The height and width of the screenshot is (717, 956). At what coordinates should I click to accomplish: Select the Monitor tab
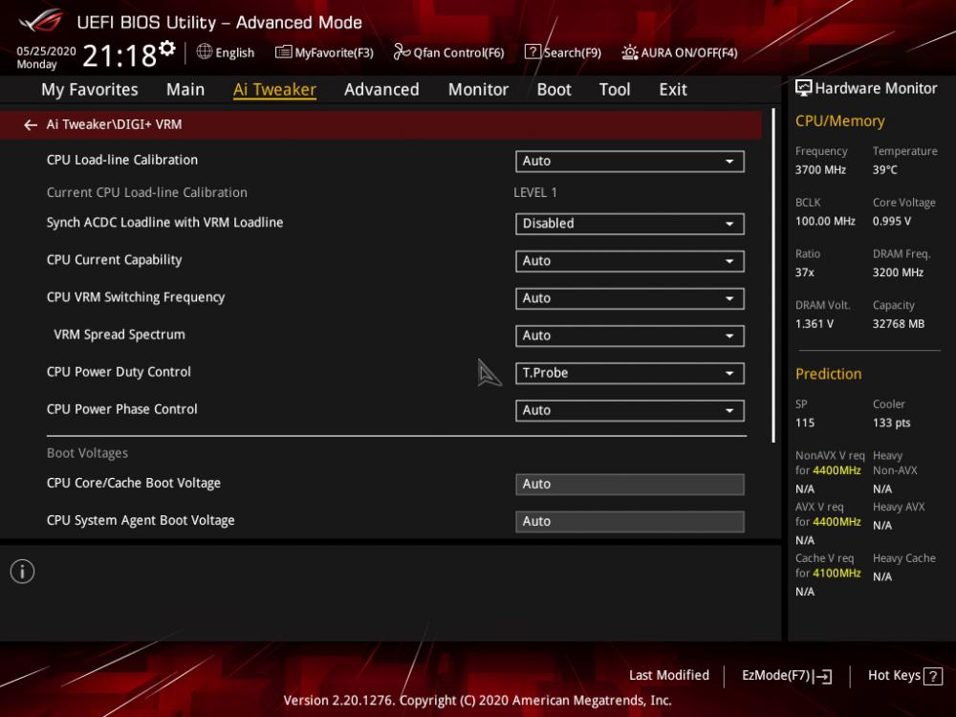click(478, 90)
